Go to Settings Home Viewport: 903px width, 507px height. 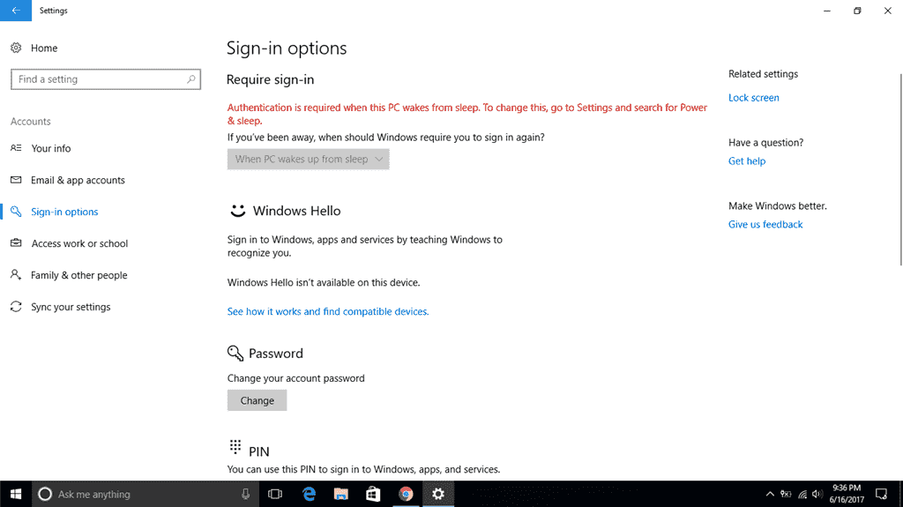44,48
